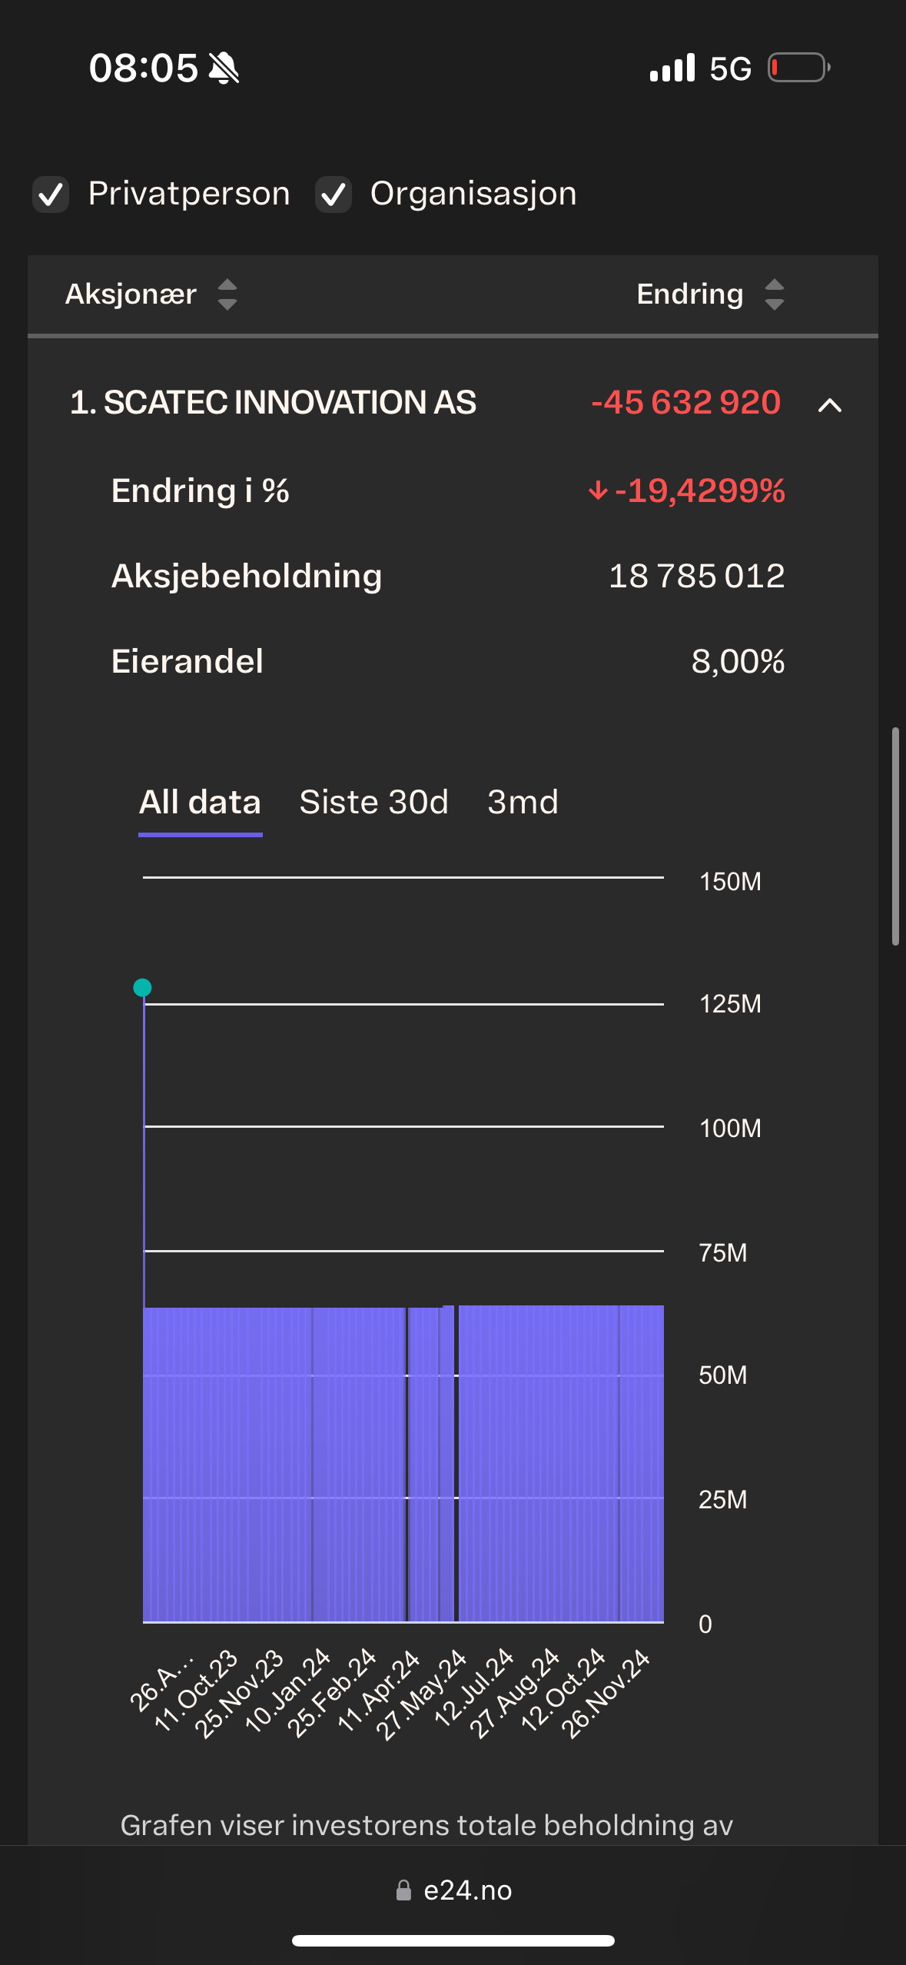
Task: Switch to the Siste 30d tab
Action: (x=373, y=803)
